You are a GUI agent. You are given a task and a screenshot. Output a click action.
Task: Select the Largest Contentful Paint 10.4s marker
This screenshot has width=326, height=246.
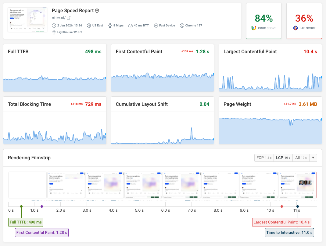tap(281, 222)
